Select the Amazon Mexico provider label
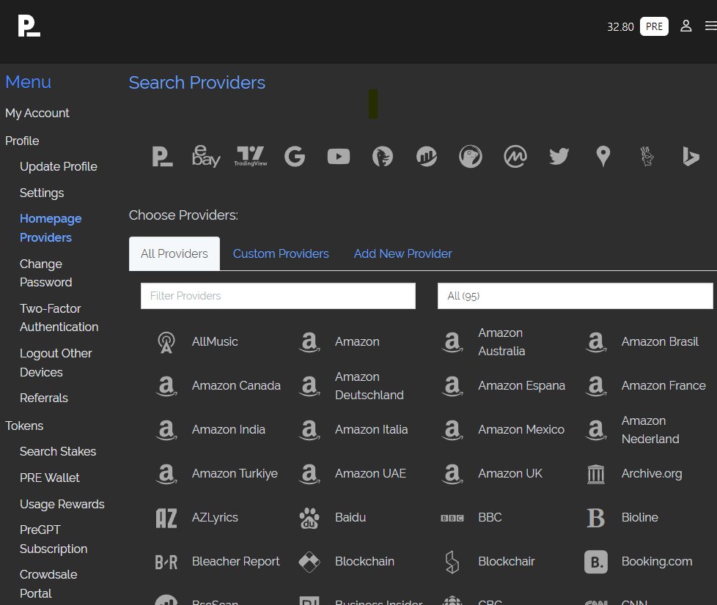717x605 pixels. point(521,429)
